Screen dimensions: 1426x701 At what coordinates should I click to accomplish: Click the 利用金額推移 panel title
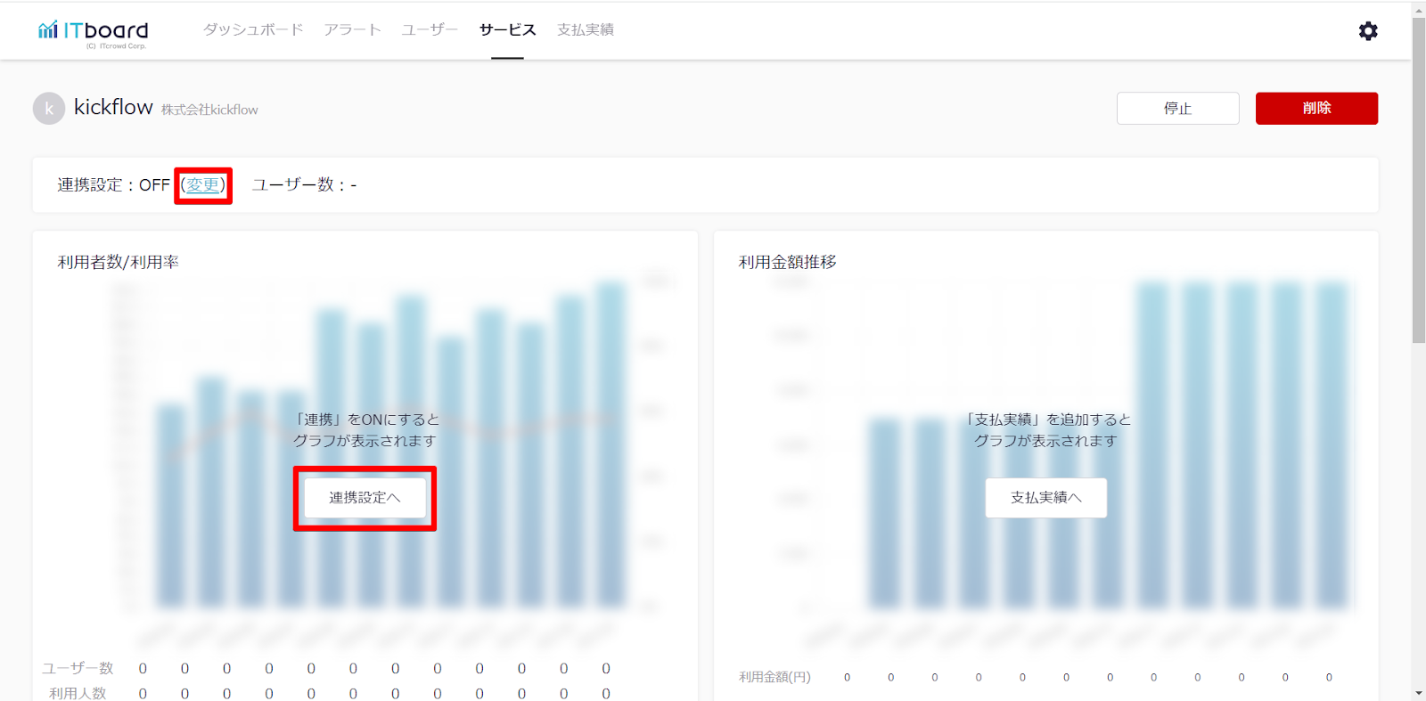[x=787, y=262]
